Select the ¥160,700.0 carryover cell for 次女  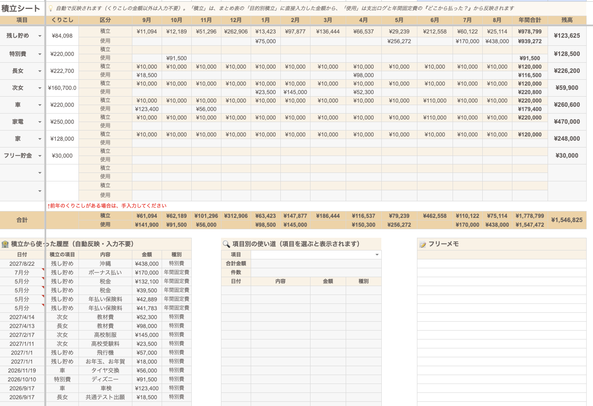[x=62, y=88]
